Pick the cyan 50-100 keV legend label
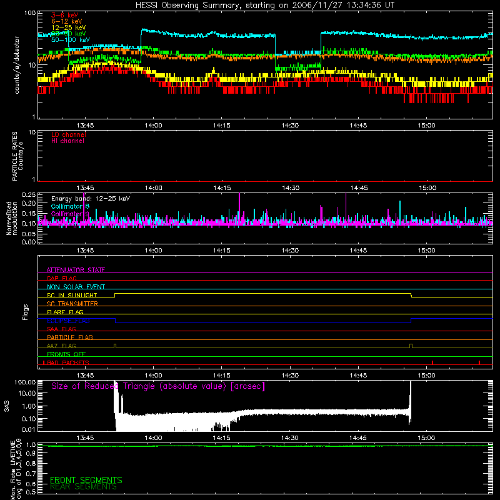This screenshot has height=500, width=500. point(71,40)
